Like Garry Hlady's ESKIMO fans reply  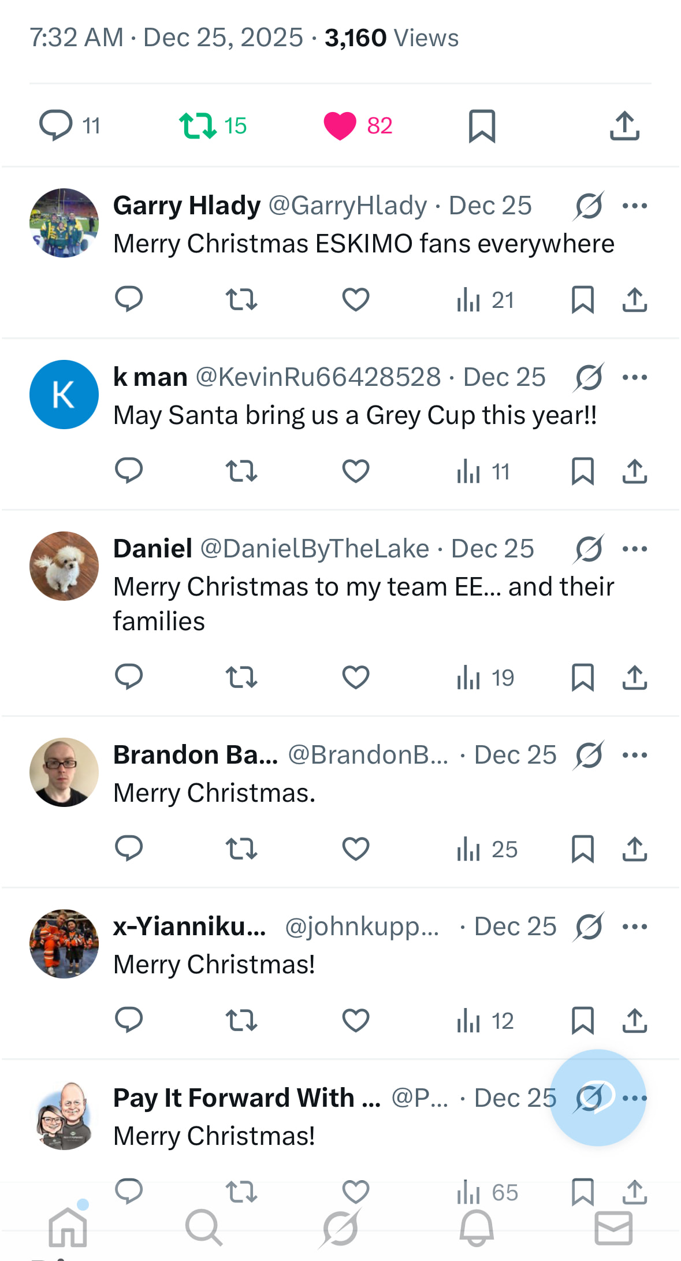(x=356, y=299)
